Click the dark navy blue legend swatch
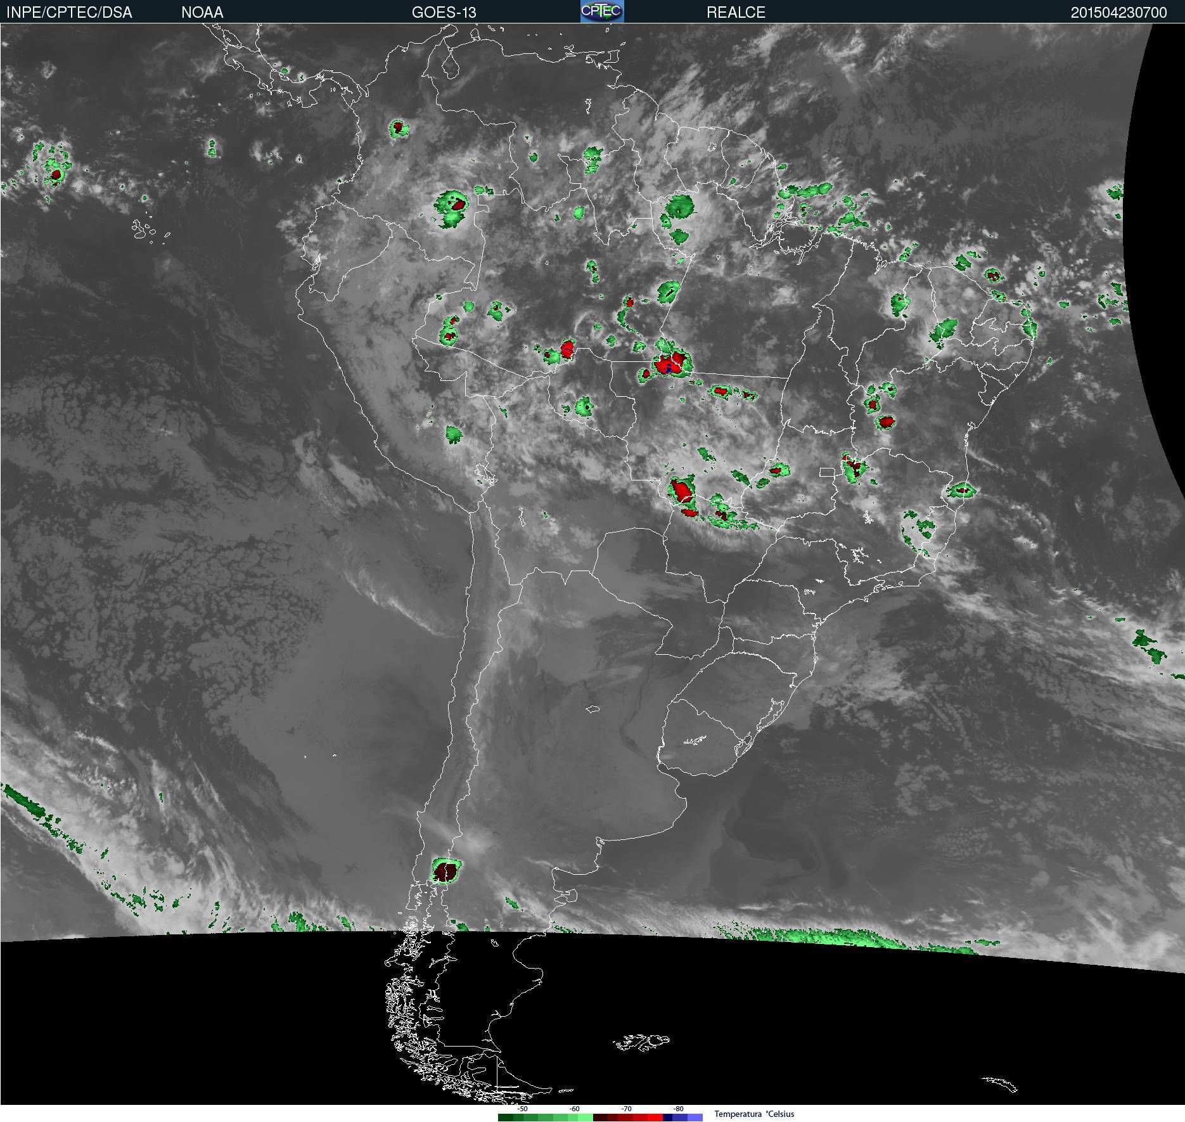1185x1122 pixels. point(667,1118)
